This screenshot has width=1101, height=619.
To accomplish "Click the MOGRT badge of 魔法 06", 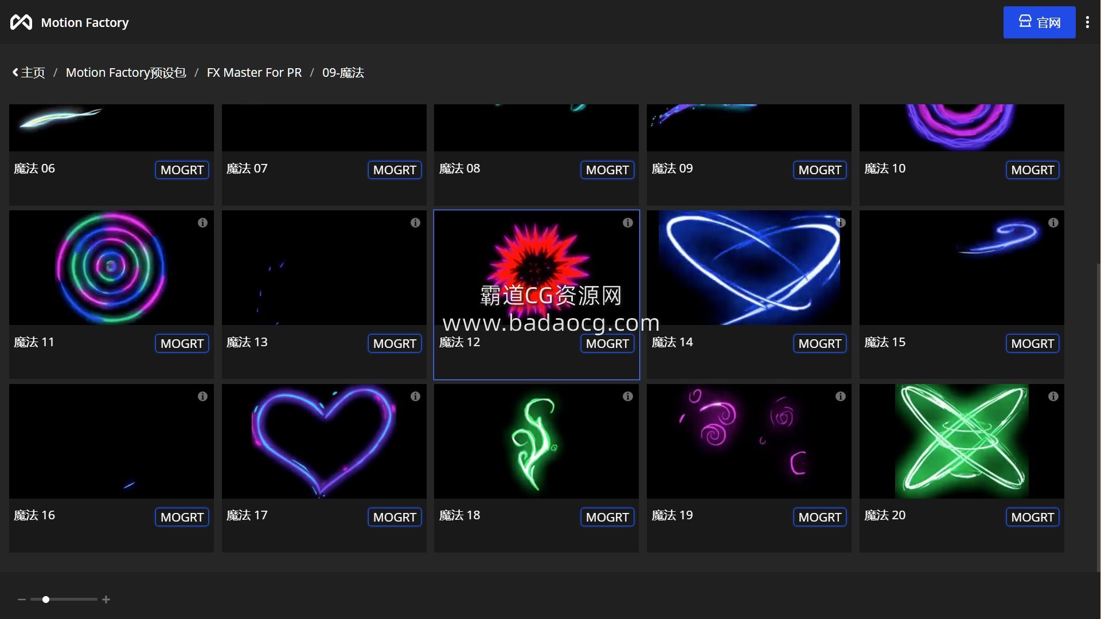I will pyautogui.click(x=182, y=170).
